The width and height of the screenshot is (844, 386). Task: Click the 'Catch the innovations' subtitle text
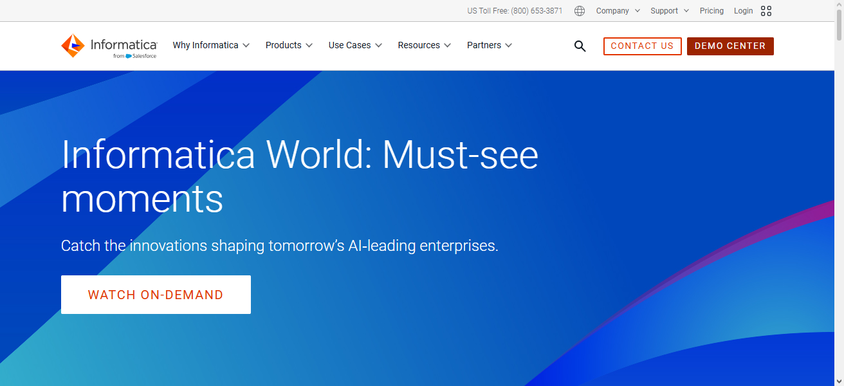[280, 246]
